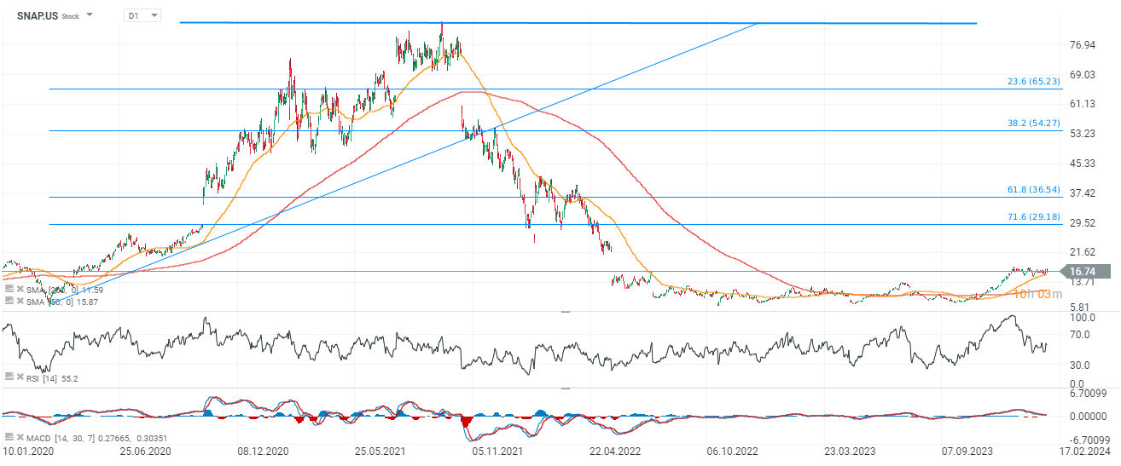This screenshot has height=466, width=1121.
Task: Select the 23.6 (65.23) Fibonacci level label
Action: pyautogui.click(x=1034, y=82)
